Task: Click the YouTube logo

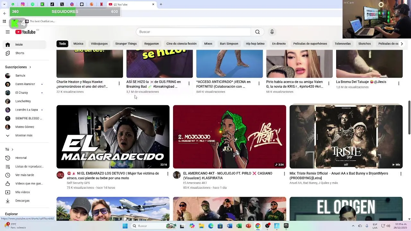Action: point(25,32)
